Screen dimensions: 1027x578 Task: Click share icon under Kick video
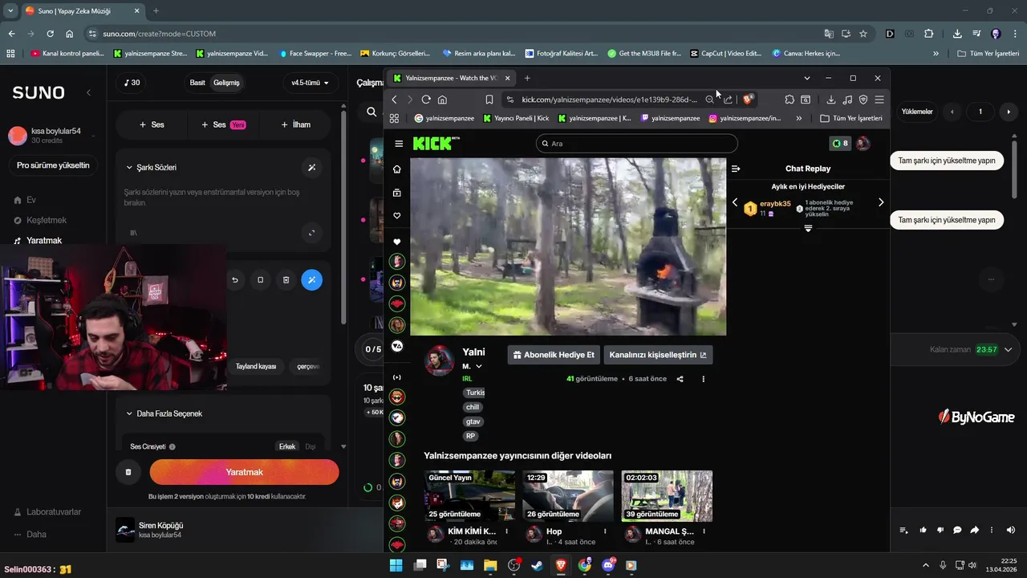[680, 379]
